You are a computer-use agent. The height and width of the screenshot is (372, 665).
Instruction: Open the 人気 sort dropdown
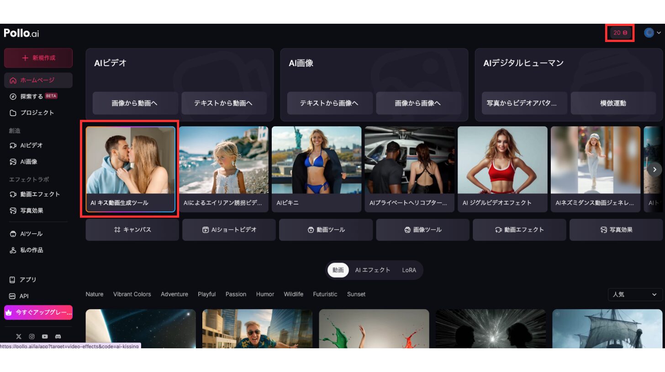(635, 294)
